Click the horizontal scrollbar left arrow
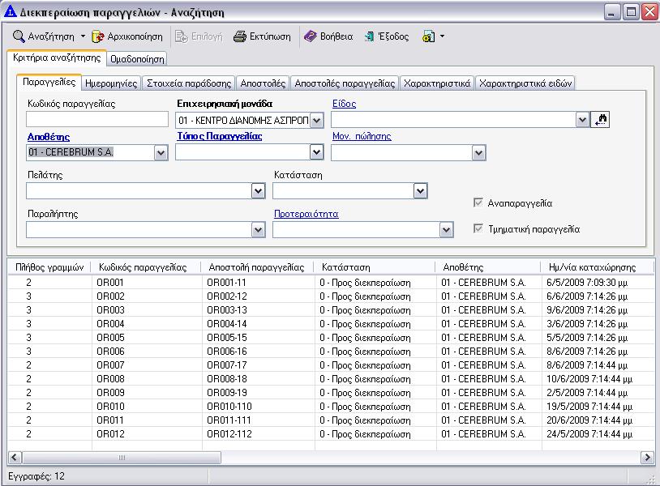The width and height of the screenshot is (660, 486). pos(15,458)
